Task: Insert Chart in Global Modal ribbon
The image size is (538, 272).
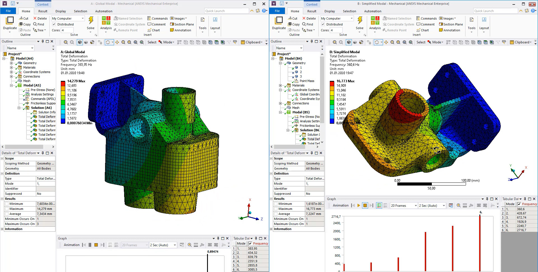Action: click(x=154, y=30)
